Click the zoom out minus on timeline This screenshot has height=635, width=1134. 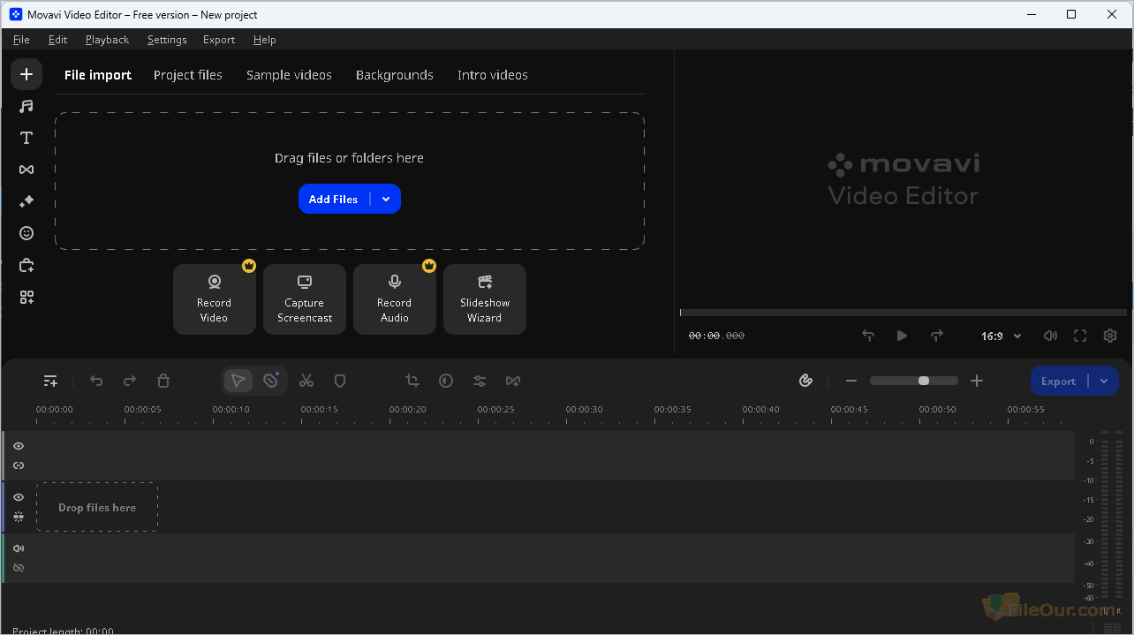851,381
